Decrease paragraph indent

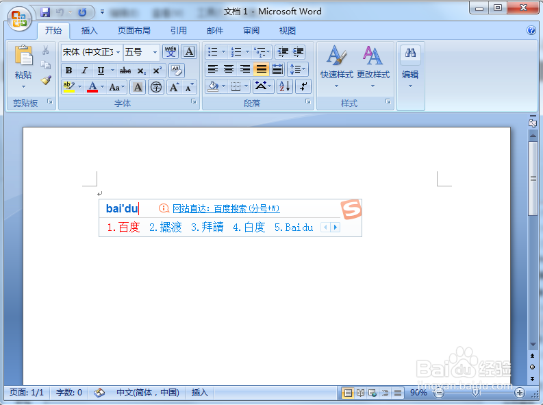click(283, 52)
